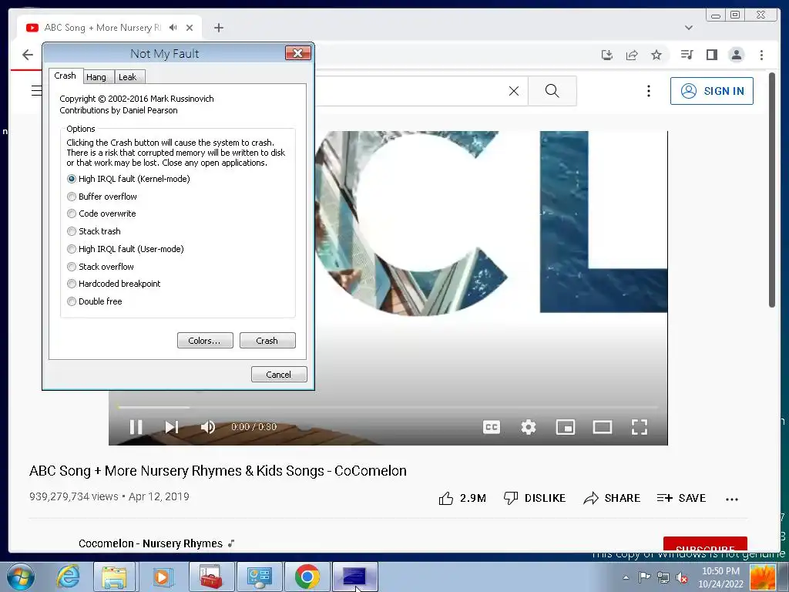Click the video progress bar
Screen dimensions: 789x592
tap(388, 407)
